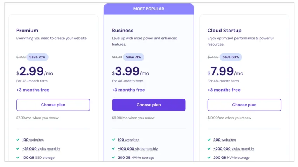The width and height of the screenshot is (298, 167).
Task: Click the Save 71% badge
Action: [133, 57]
